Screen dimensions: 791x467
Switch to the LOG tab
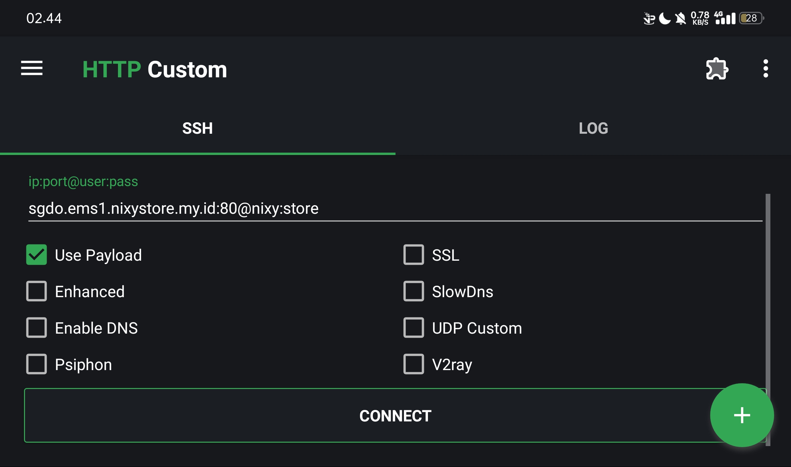point(593,128)
